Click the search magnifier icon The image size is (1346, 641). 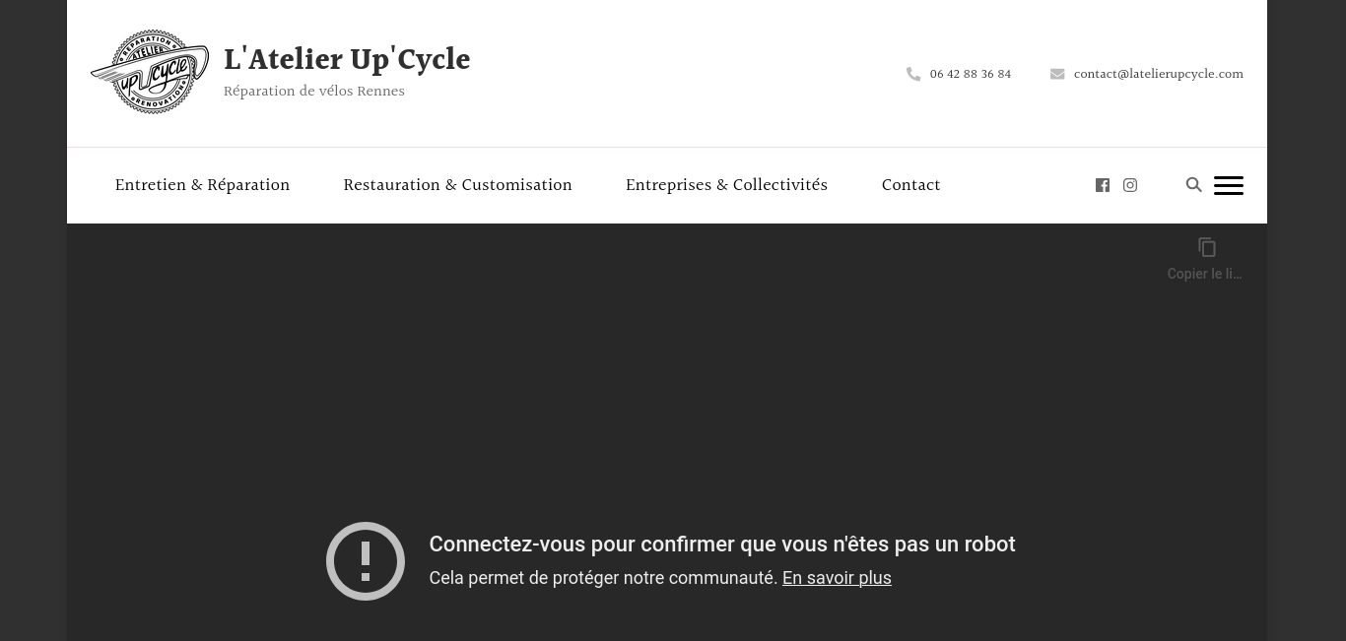pos(1193,185)
